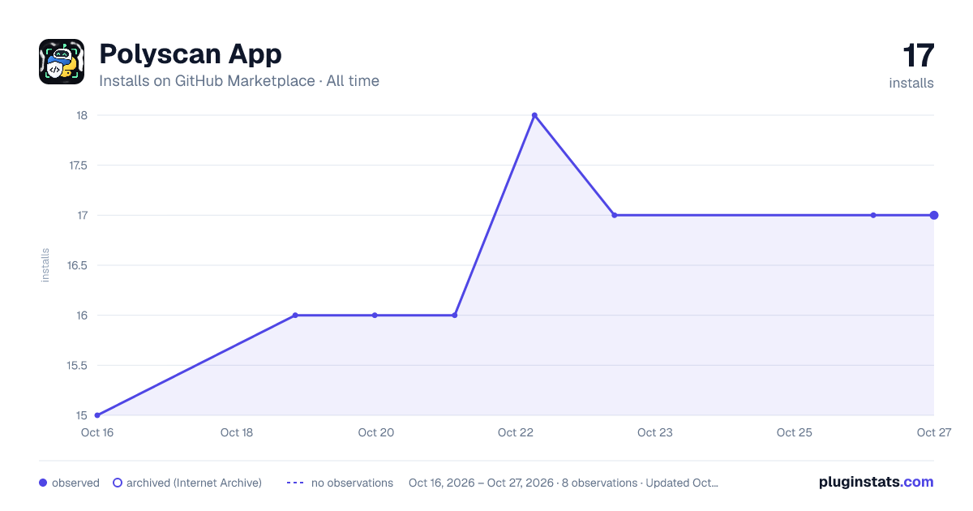This screenshot has width=973, height=511.
Task: Click the 'archived (Internet Archive)' legend label
Action: (x=194, y=483)
